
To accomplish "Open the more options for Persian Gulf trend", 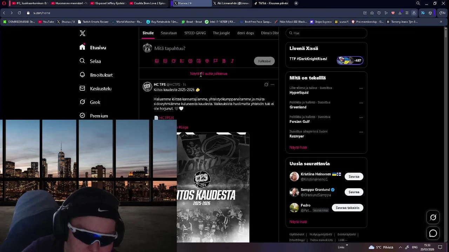I will click(361, 118).
